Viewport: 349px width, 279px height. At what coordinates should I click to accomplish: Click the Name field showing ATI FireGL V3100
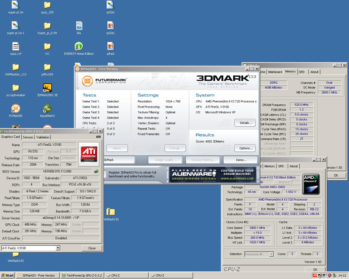49,145
